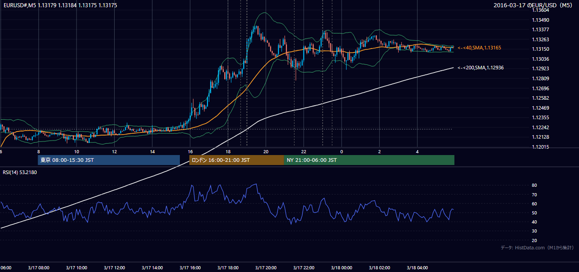The image size is (579, 272).
Task: Click the 2016-03-17 EUR/USD (M5) title
Action: 534,5
